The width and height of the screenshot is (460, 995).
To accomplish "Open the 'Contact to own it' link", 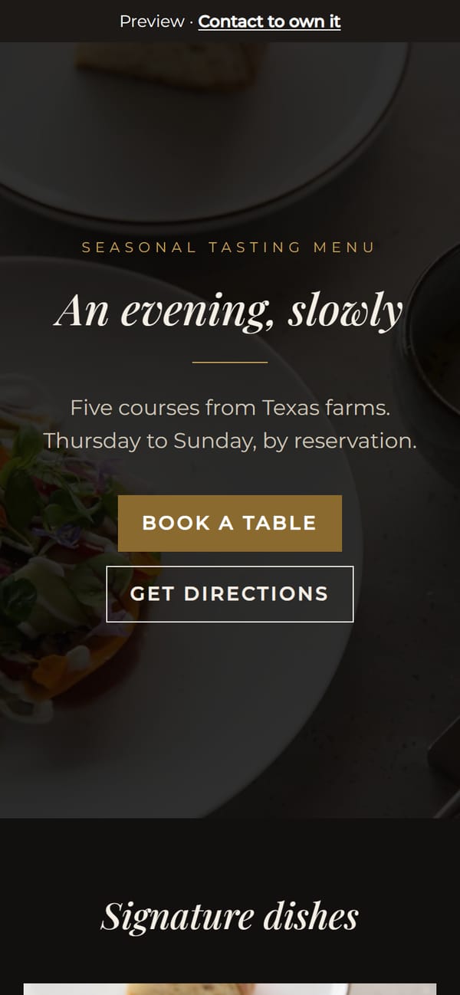I will [x=269, y=21].
